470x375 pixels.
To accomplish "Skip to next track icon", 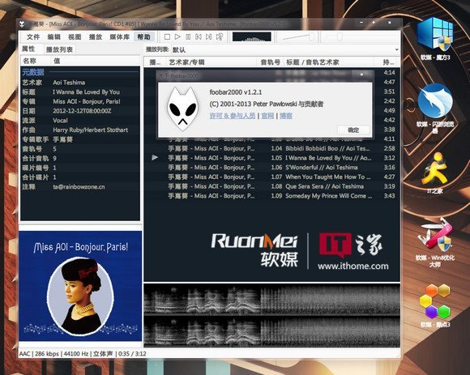I will pyautogui.click(x=208, y=36).
